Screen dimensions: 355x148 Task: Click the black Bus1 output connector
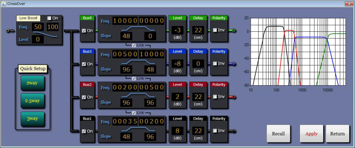[233, 131]
